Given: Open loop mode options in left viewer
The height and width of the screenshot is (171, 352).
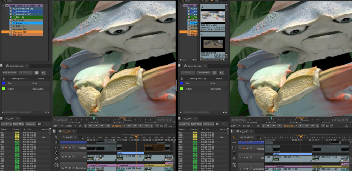Looking at the screenshot, I should (80, 126).
